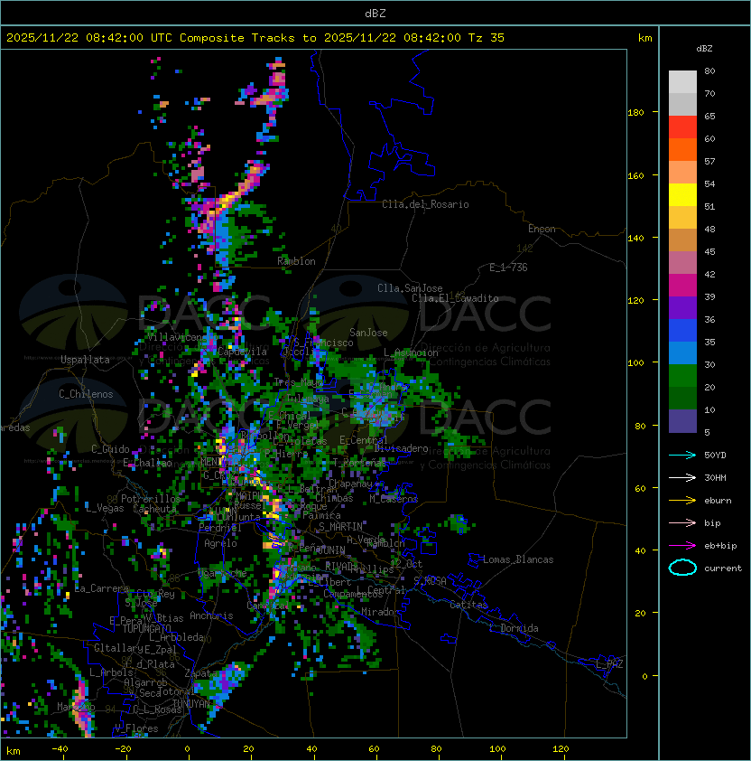Click the 'L_Asuncion' place label

click(x=411, y=352)
